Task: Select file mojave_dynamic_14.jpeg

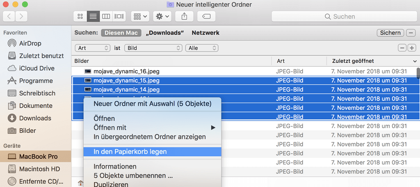Action: pyautogui.click(x=127, y=89)
